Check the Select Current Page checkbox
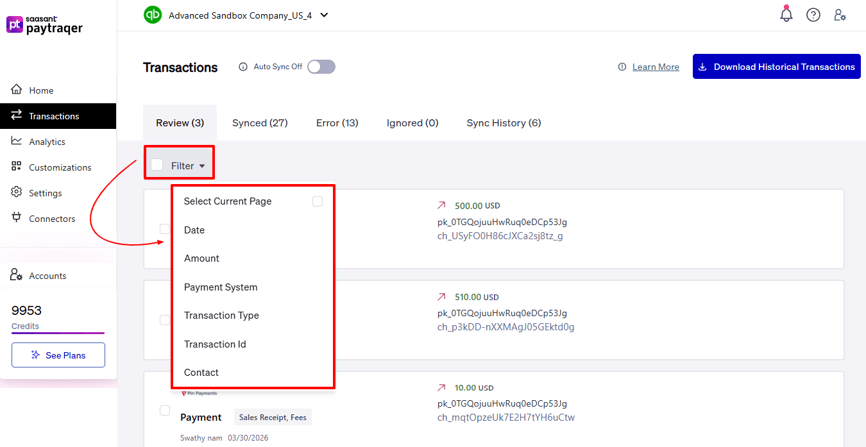The image size is (866, 447). pyautogui.click(x=317, y=201)
